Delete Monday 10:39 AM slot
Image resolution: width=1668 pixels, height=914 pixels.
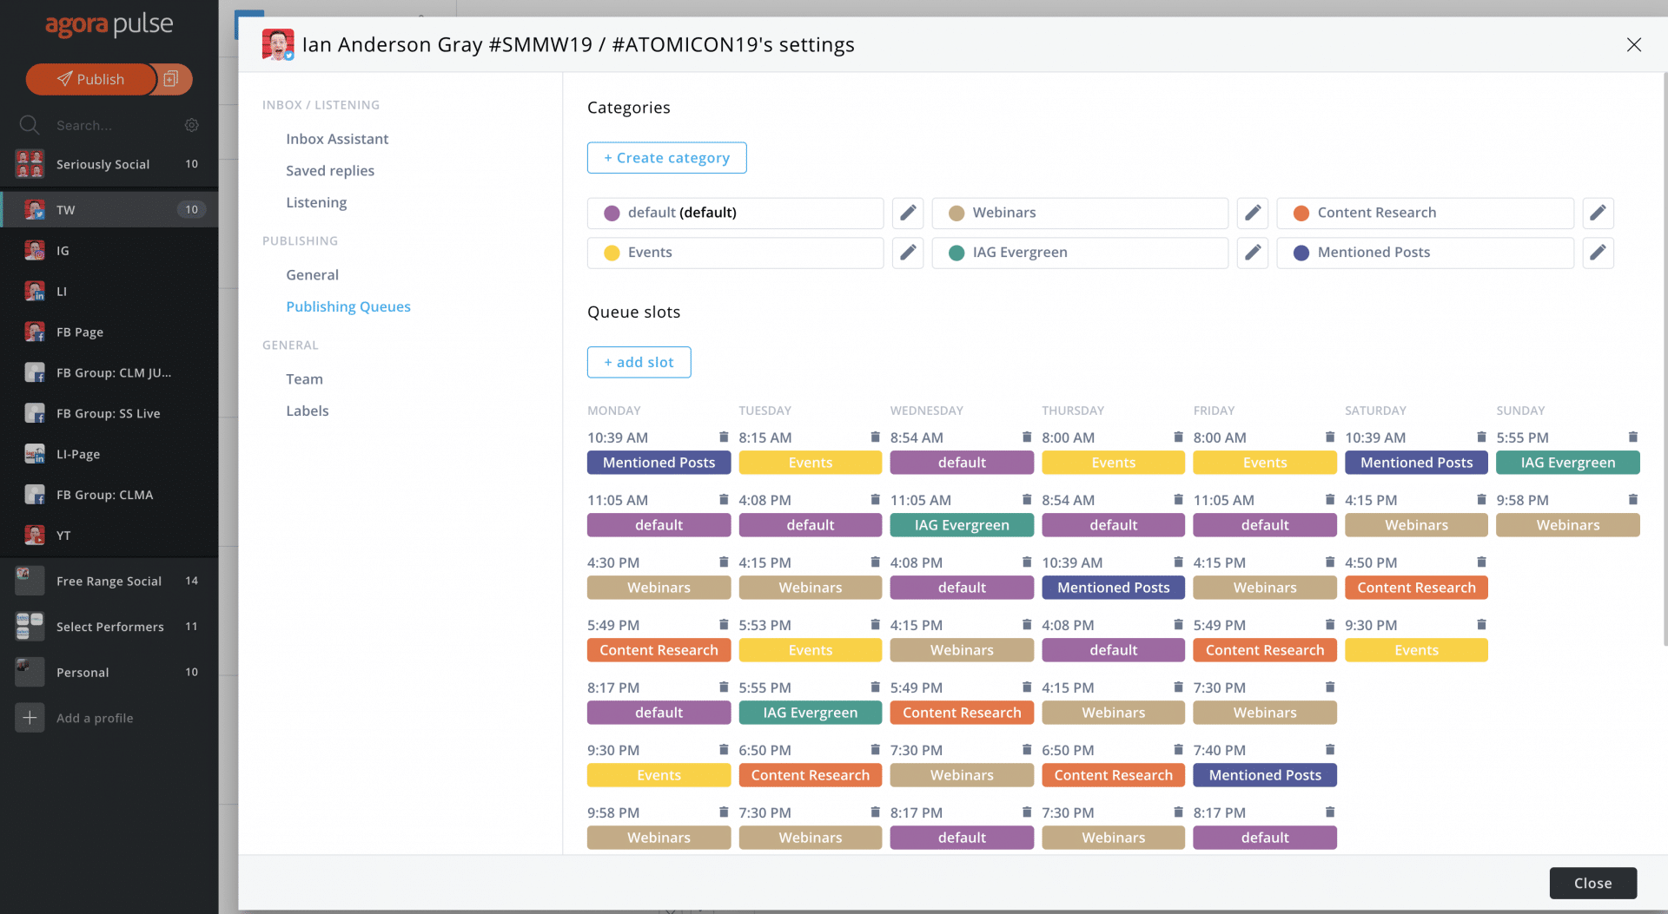[723, 437]
